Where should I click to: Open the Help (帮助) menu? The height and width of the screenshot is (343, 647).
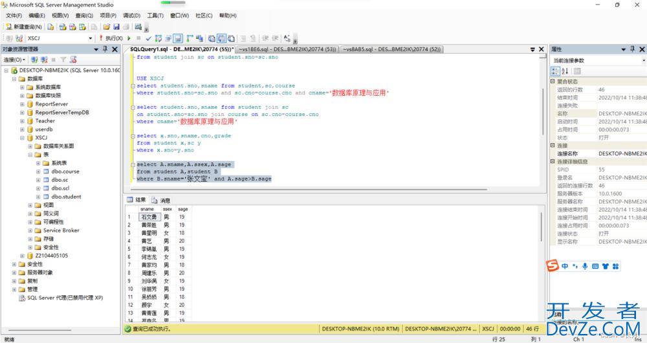click(x=228, y=16)
